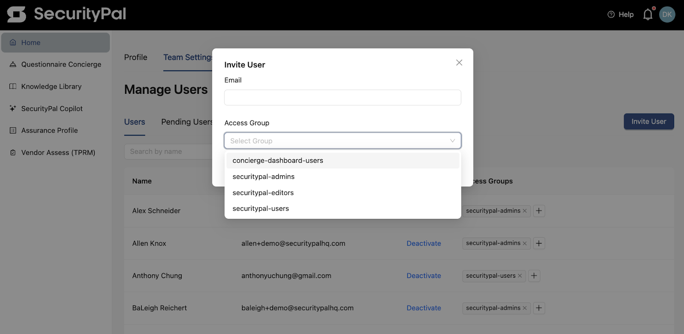Click the name BaLeigh Reichert
684x334 pixels.
(159, 308)
